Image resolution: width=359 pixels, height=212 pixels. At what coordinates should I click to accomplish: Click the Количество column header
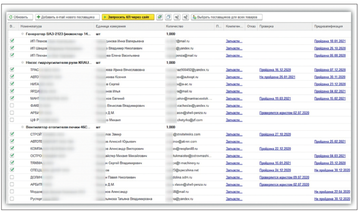coord(189,26)
